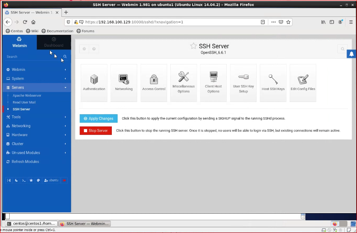
Task: Click the Apply Changes button
Action: point(99,118)
